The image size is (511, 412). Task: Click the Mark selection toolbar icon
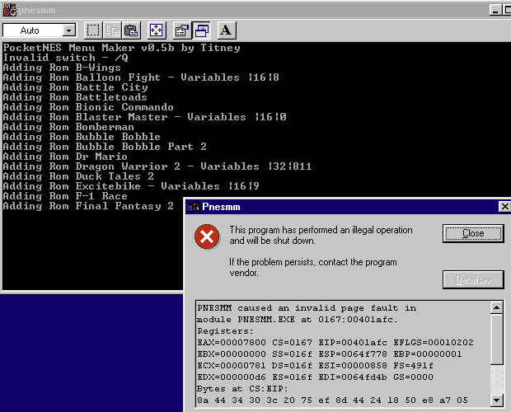93,30
